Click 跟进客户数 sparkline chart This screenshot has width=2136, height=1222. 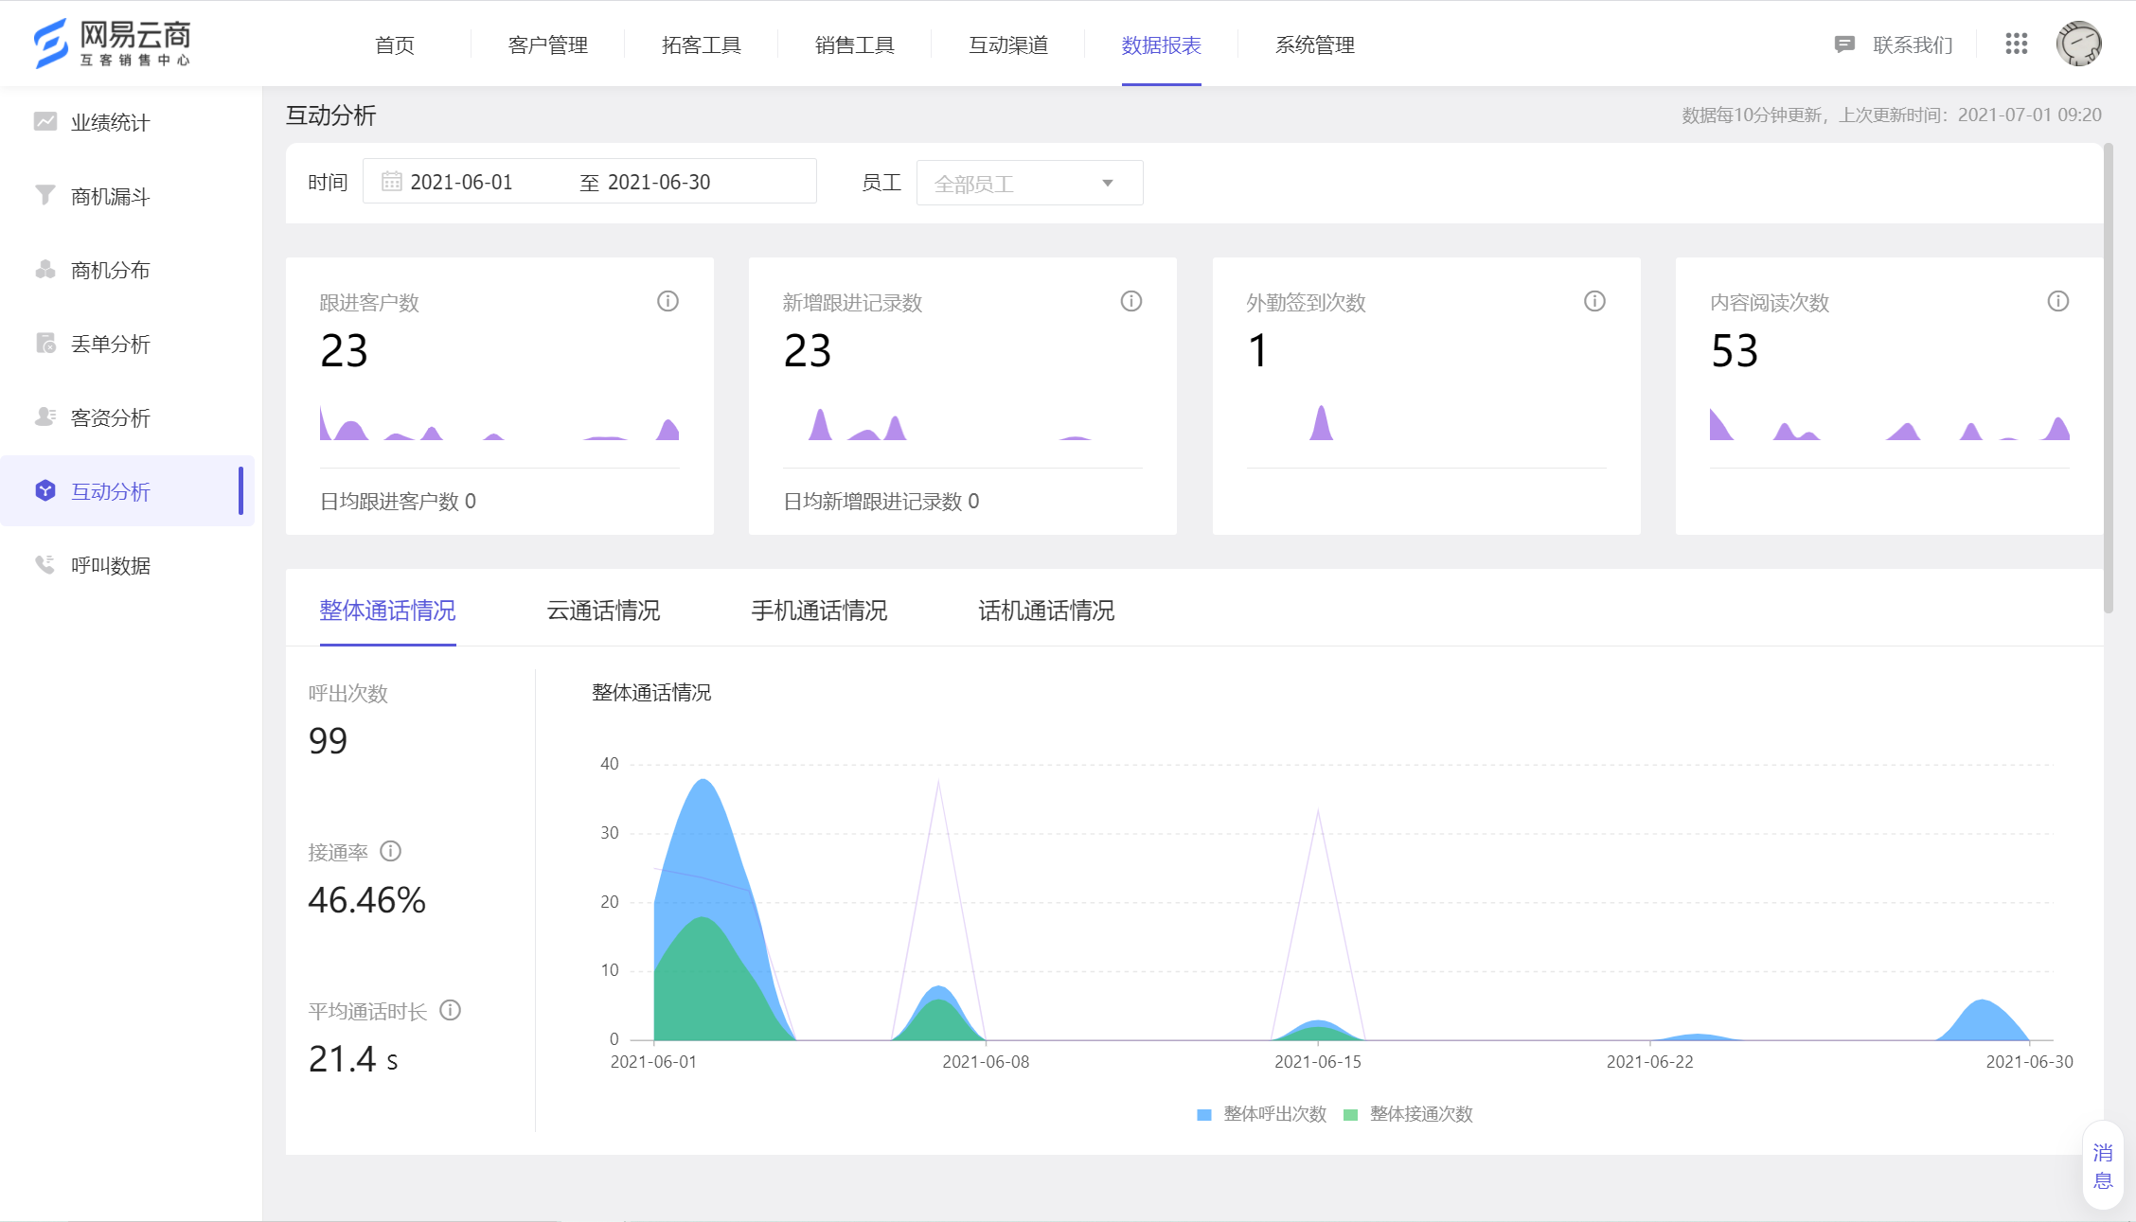(x=500, y=422)
